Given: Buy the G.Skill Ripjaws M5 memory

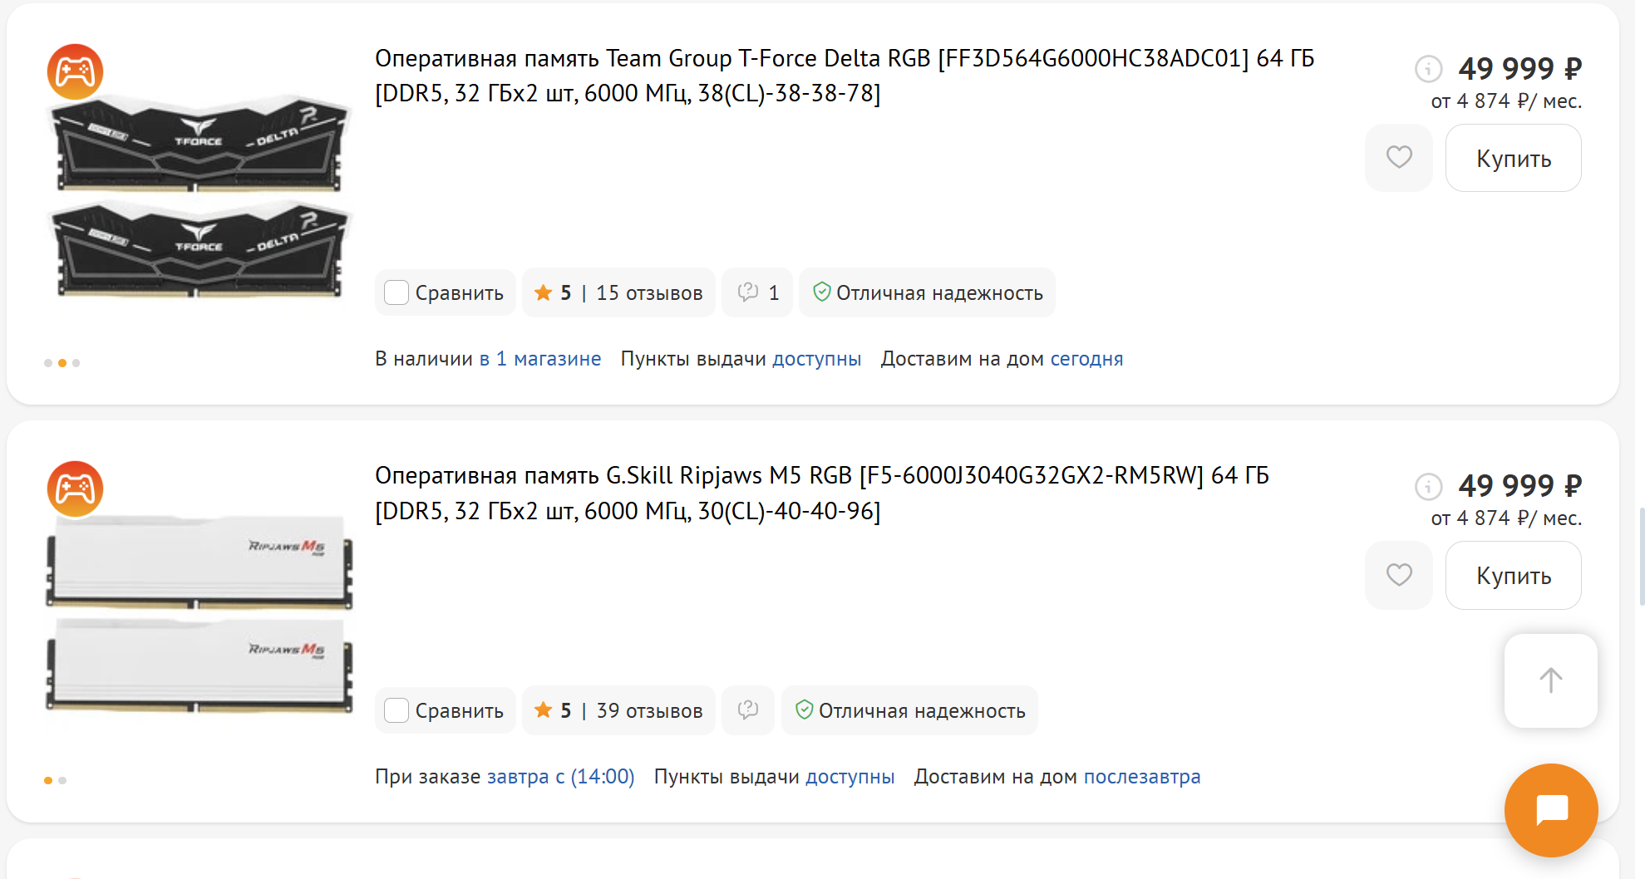Looking at the screenshot, I should pyautogui.click(x=1513, y=575).
